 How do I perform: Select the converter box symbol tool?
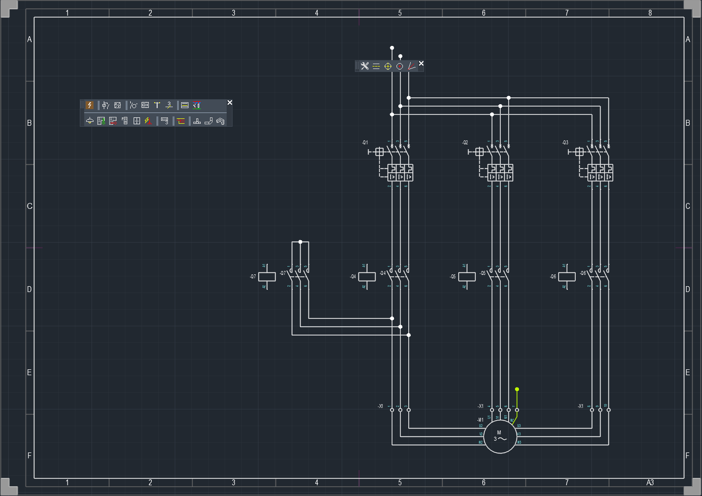pyautogui.click(x=117, y=105)
